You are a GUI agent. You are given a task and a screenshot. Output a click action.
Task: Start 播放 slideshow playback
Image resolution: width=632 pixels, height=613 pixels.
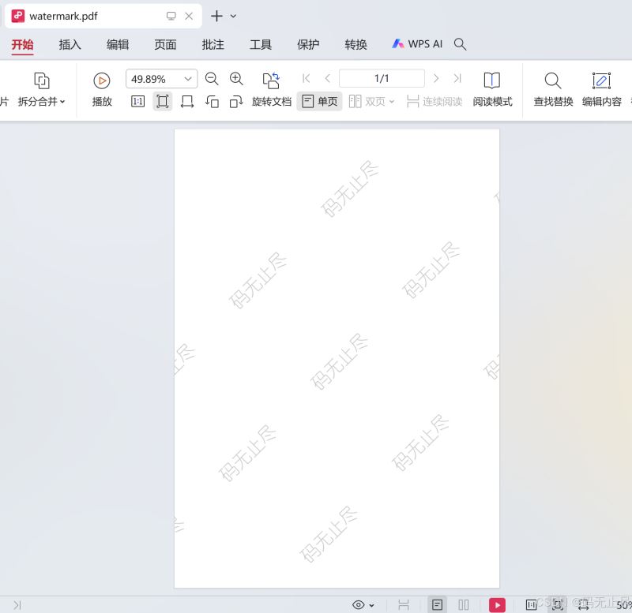point(102,90)
